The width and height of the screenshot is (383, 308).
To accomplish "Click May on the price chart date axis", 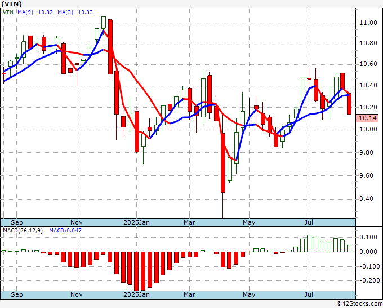I will (x=249, y=222).
